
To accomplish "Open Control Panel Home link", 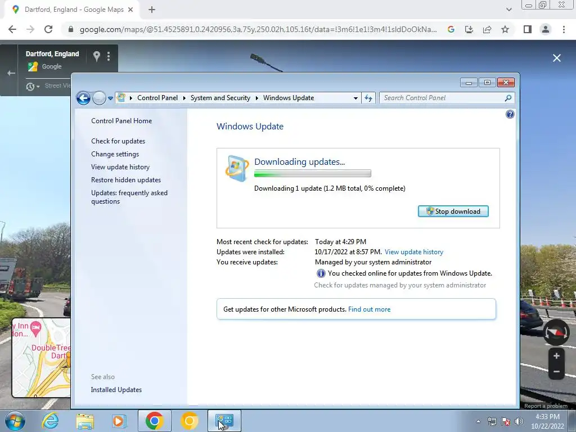I will point(121,121).
